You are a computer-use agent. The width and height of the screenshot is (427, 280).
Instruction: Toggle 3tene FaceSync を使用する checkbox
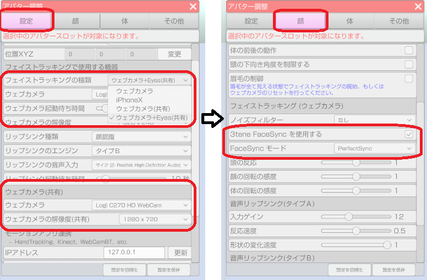(409, 134)
